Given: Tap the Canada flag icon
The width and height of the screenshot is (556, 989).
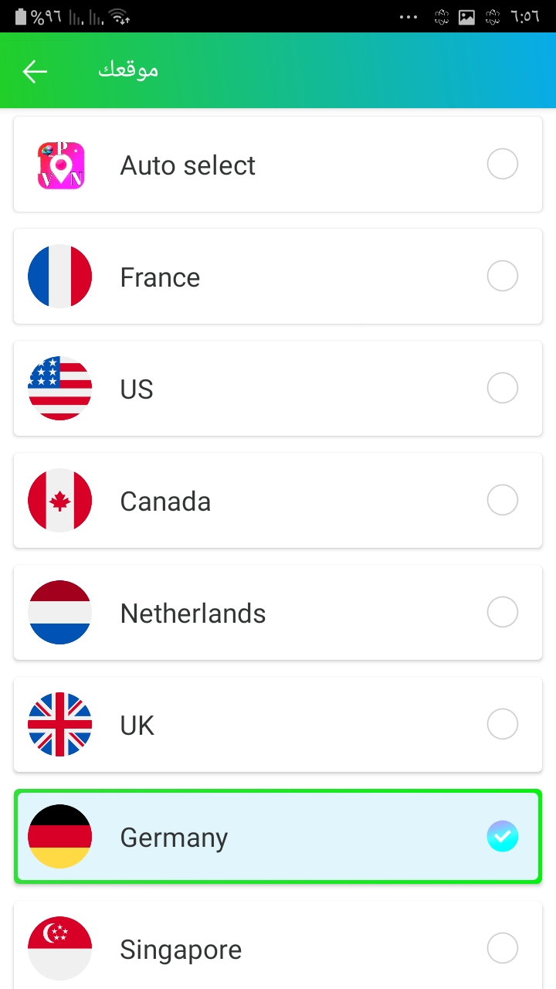Looking at the screenshot, I should click(x=60, y=501).
